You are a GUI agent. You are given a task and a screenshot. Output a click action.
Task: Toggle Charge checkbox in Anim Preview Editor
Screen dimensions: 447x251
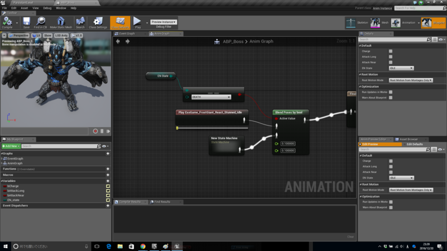(x=391, y=161)
